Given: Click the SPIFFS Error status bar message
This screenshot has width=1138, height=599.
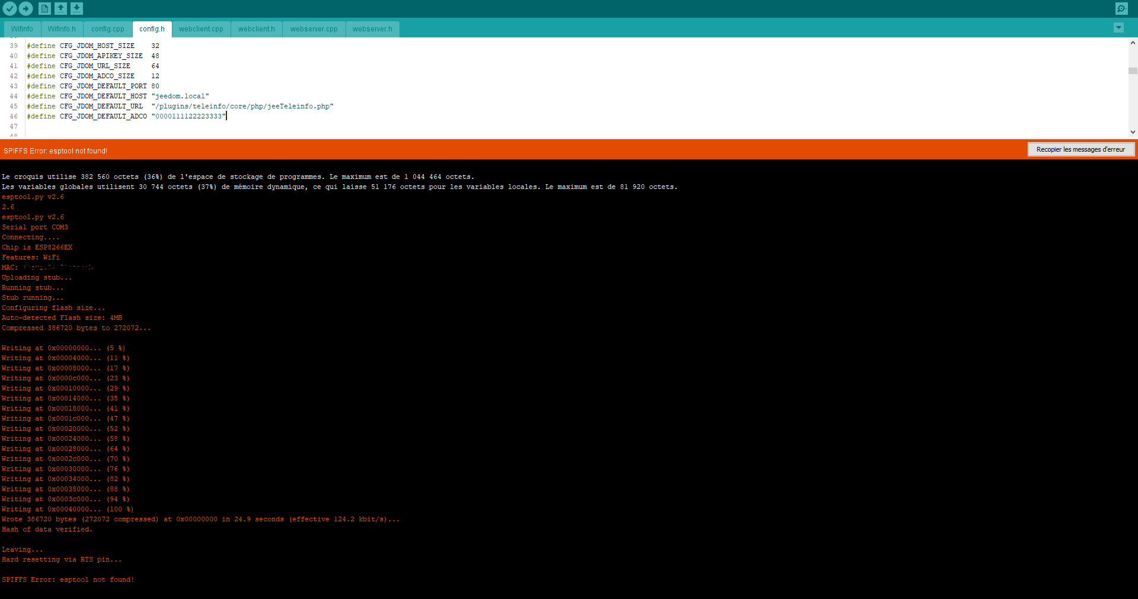Looking at the screenshot, I should [55, 151].
